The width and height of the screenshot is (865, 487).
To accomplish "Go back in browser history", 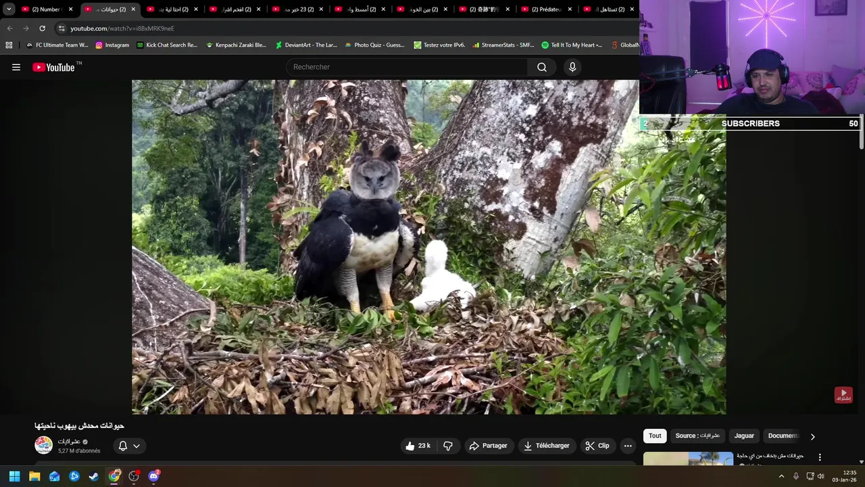I will click(9, 28).
